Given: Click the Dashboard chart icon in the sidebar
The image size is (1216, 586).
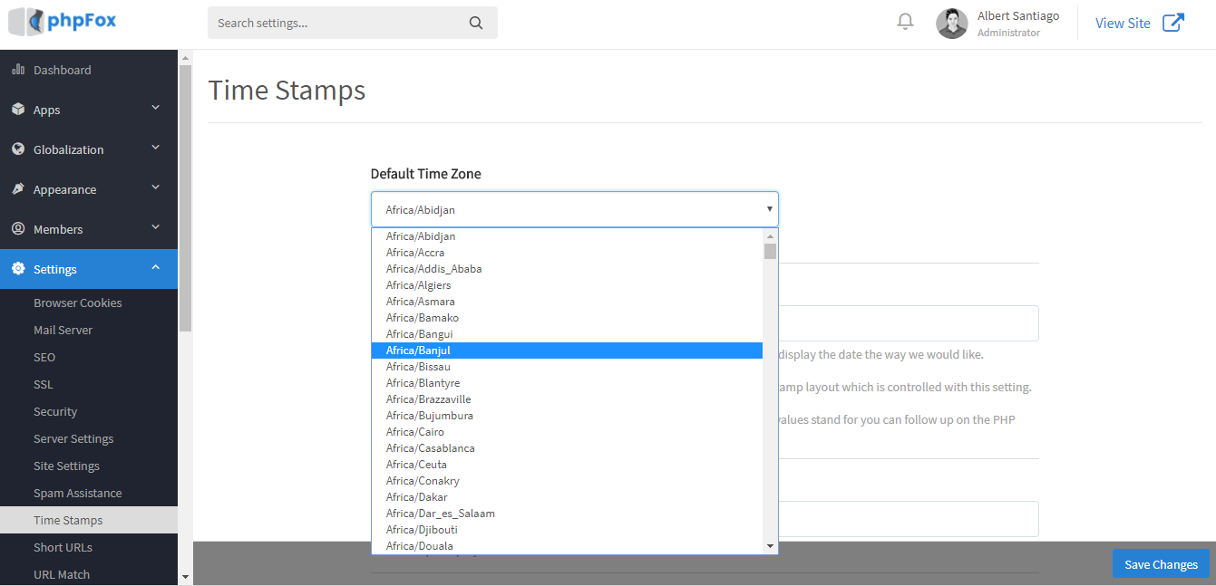Looking at the screenshot, I should point(18,70).
